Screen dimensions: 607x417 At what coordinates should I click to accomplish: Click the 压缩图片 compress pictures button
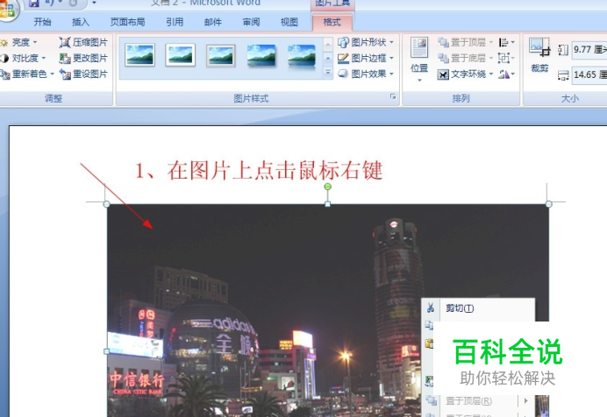click(83, 42)
